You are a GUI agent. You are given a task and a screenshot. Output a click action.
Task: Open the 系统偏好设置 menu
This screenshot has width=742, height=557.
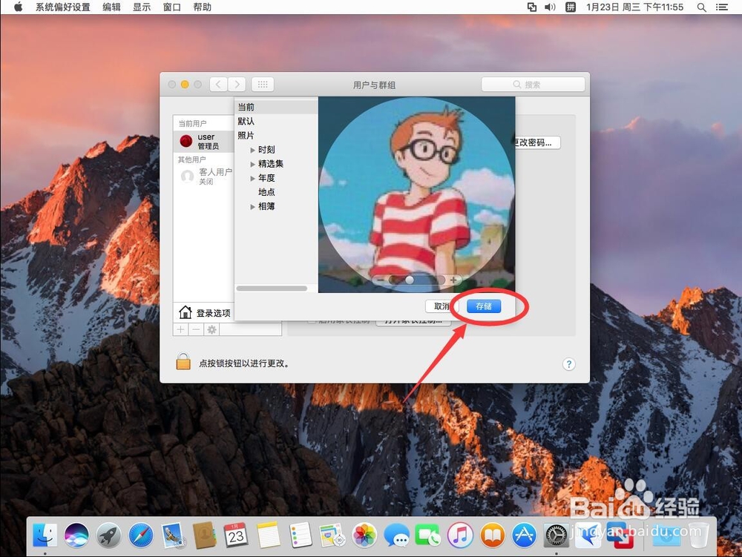[x=63, y=7]
